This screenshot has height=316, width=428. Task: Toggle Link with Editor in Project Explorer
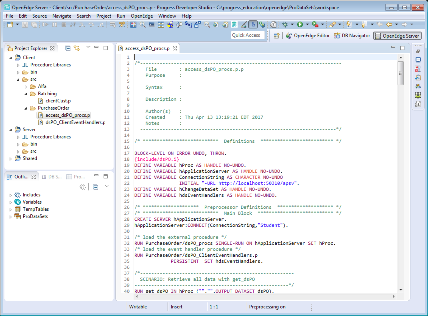point(77,48)
